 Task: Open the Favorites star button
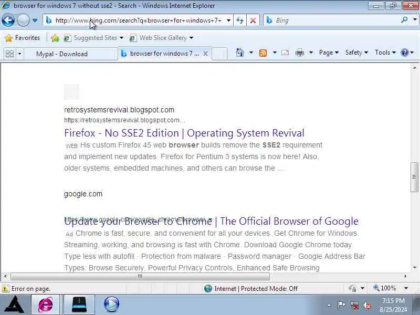(x=23, y=38)
